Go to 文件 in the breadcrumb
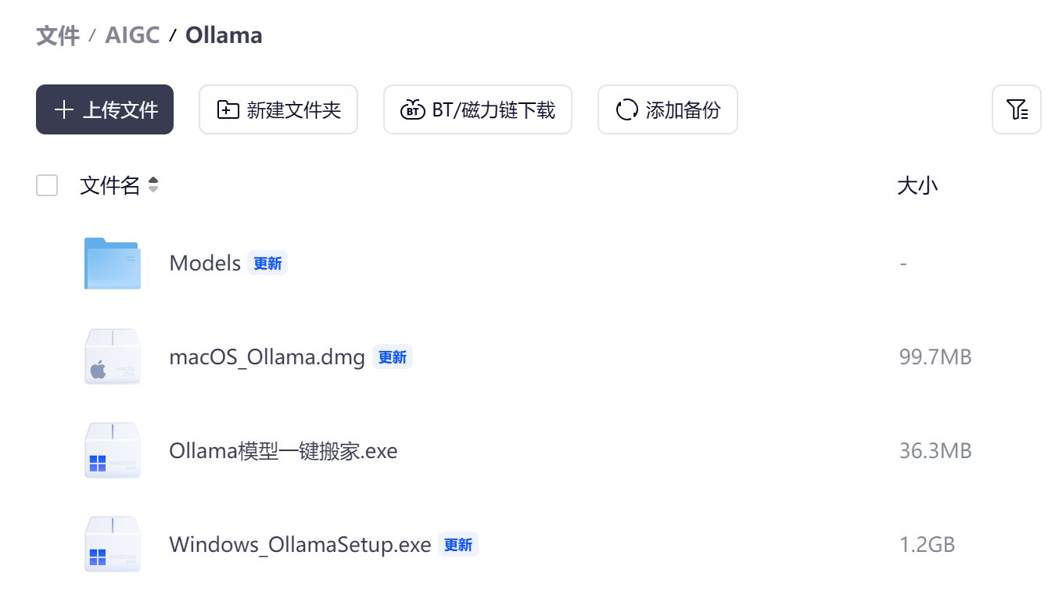 click(x=58, y=35)
